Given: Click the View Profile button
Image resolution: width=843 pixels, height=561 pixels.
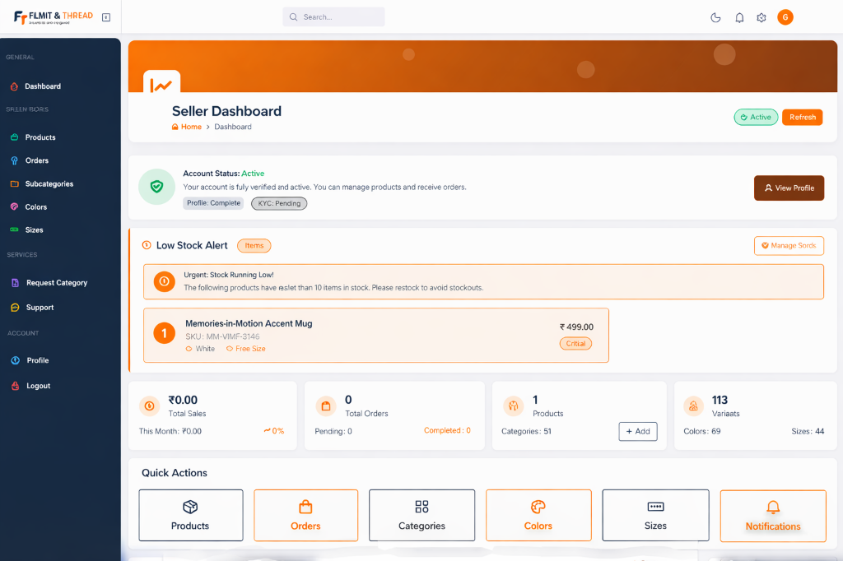Looking at the screenshot, I should [x=788, y=188].
